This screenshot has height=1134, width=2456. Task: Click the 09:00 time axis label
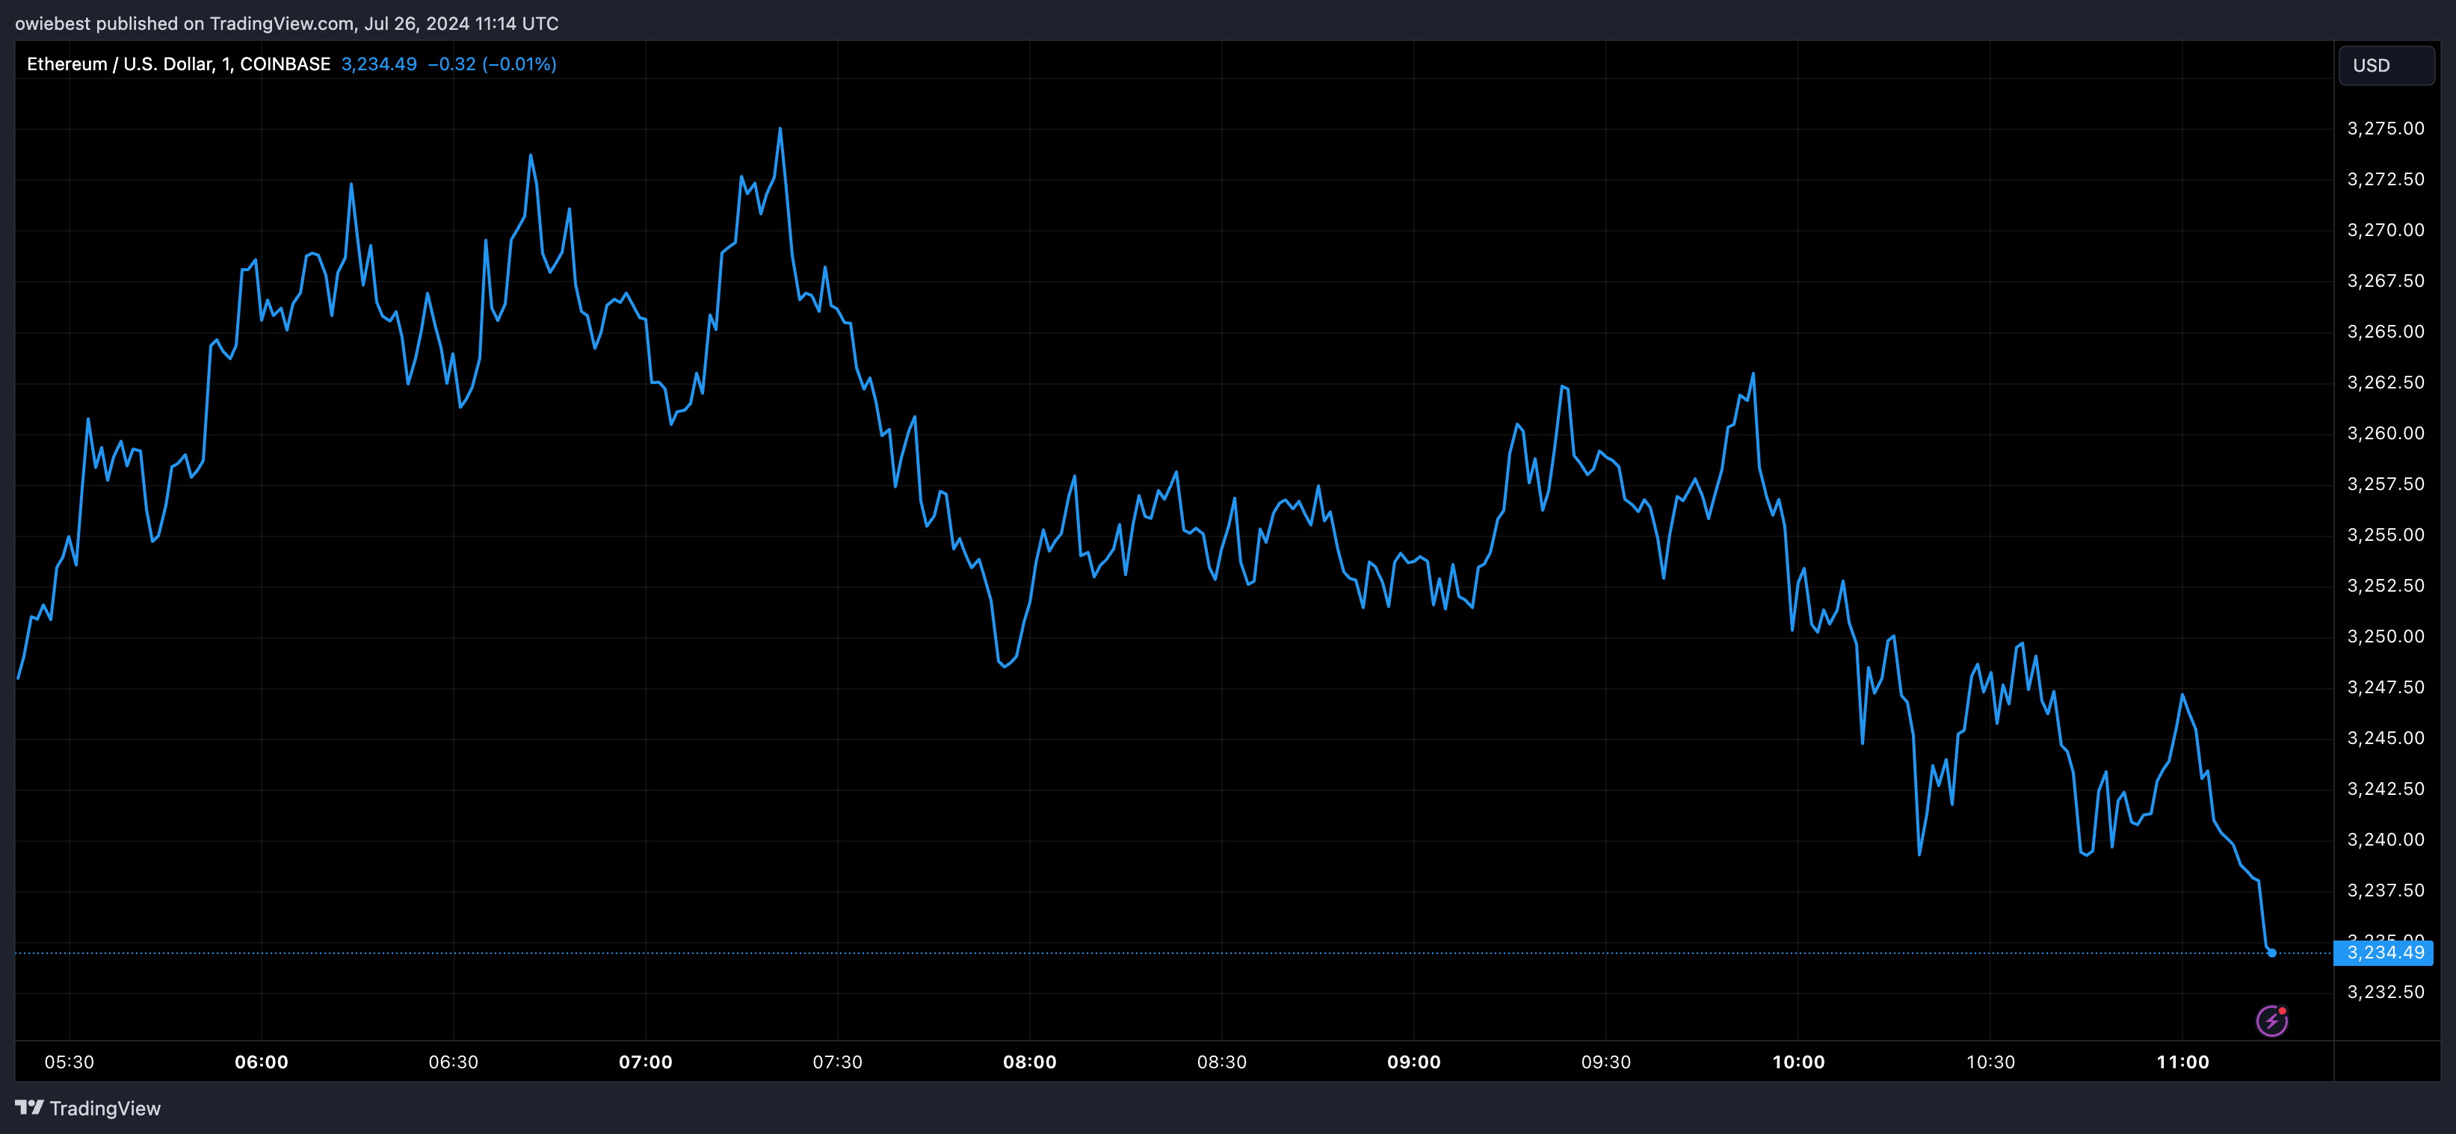click(x=1414, y=1062)
